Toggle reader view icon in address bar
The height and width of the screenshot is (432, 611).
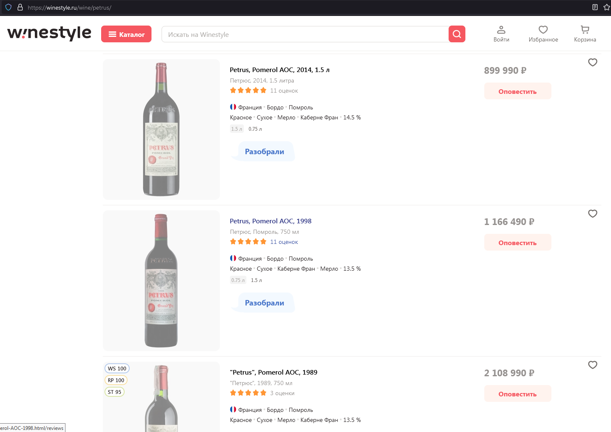click(x=595, y=8)
